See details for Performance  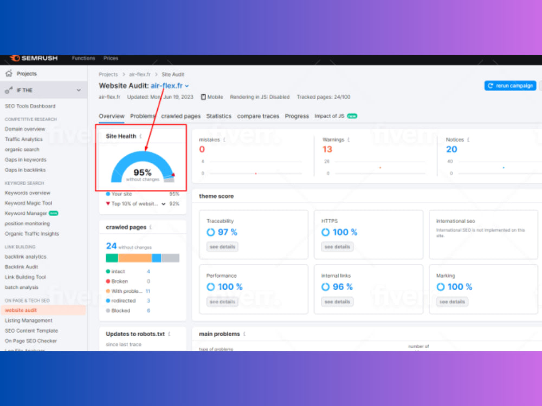pos(222,302)
